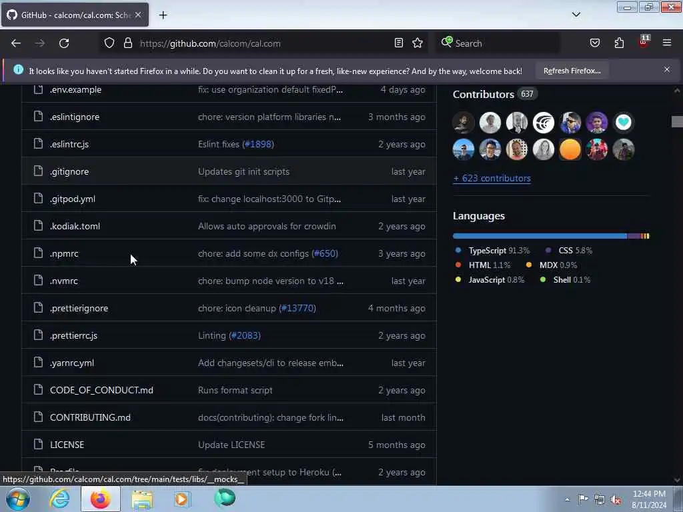Open the CONTRIBUTING.md file
Viewport: 683px width, 512px height.
pyautogui.click(x=90, y=417)
